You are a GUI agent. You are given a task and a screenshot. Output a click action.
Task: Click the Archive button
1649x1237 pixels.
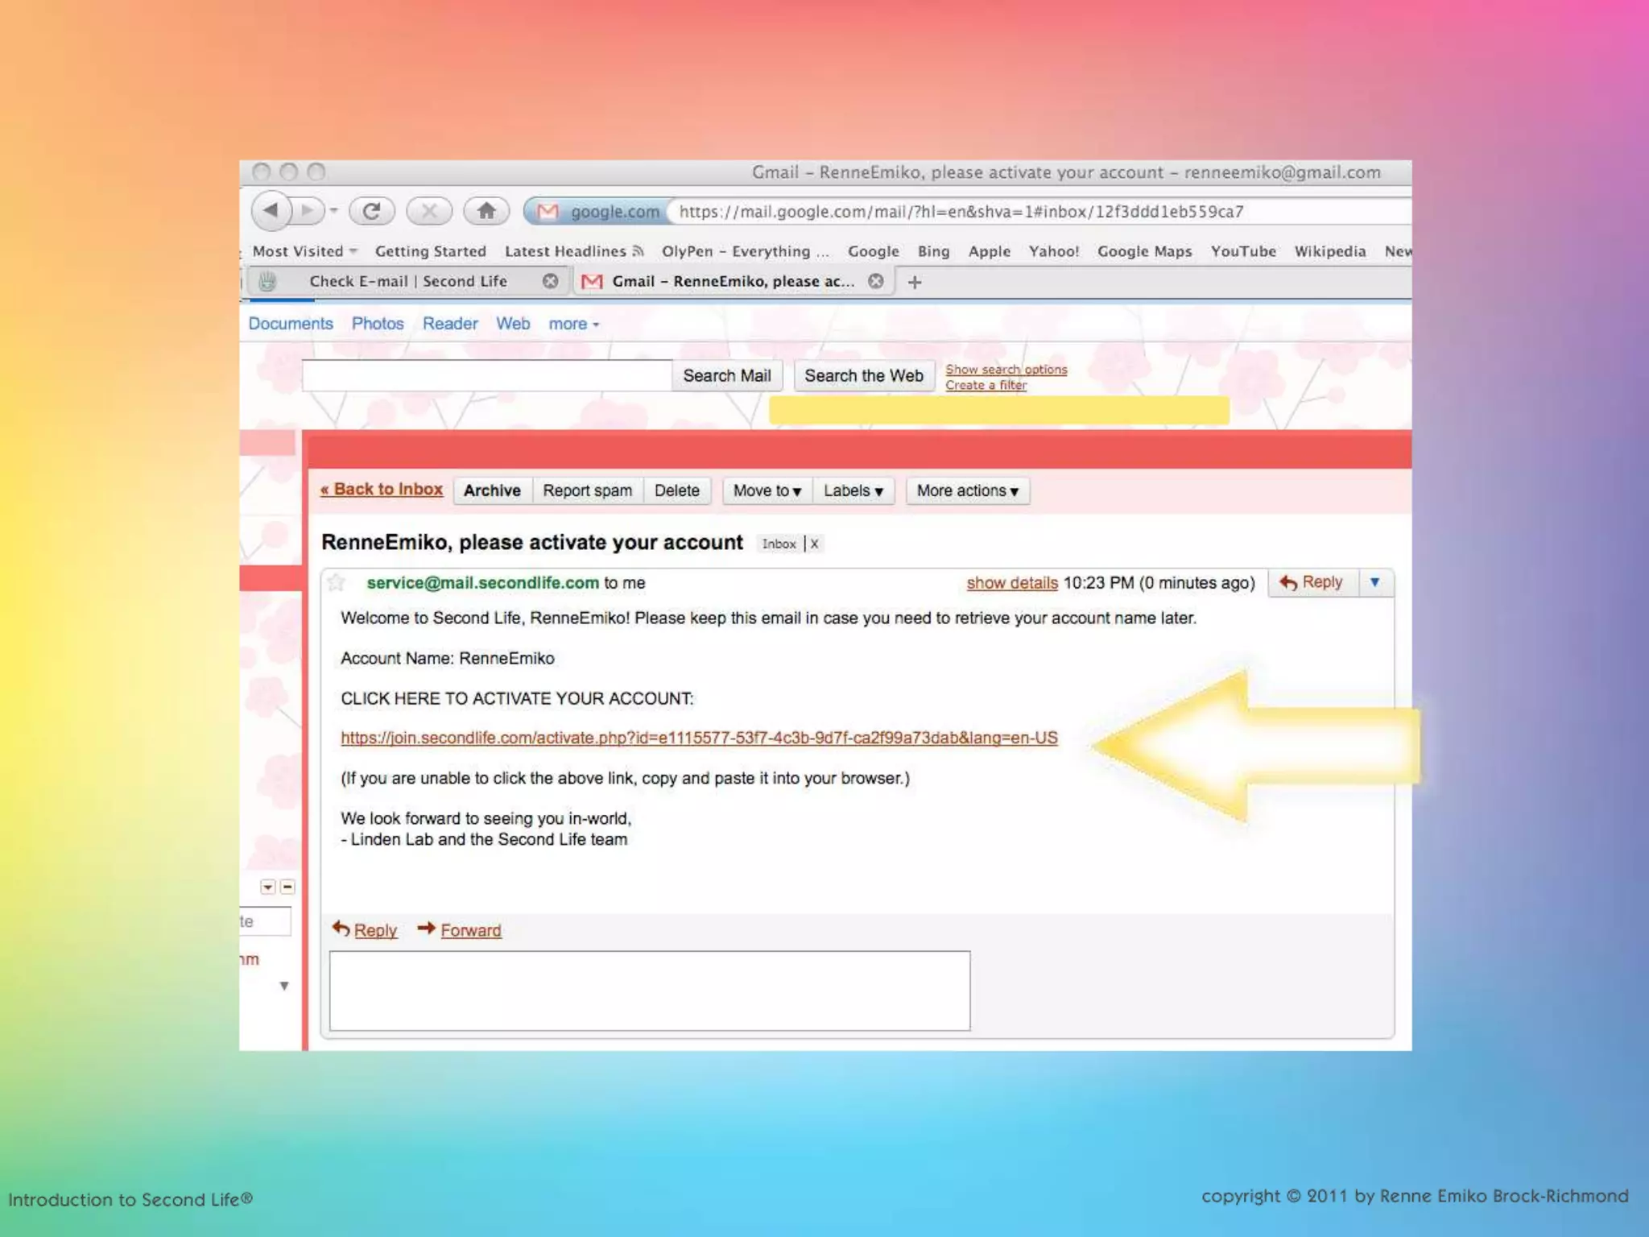pyautogui.click(x=492, y=490)
